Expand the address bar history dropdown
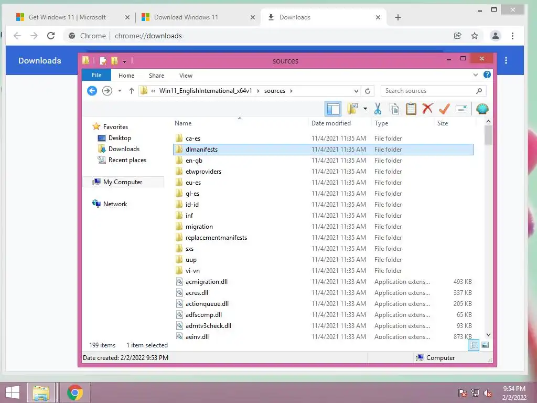The image size is (537, 403). 356,91
